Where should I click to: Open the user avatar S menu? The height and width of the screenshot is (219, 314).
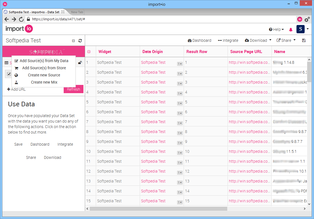(300, 29)
